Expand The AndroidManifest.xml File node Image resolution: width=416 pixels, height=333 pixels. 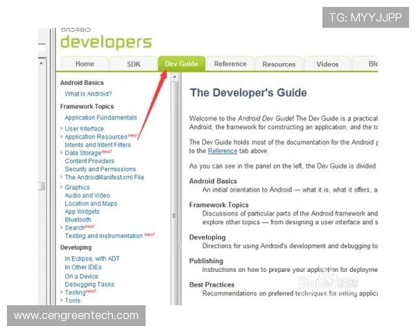62,178
